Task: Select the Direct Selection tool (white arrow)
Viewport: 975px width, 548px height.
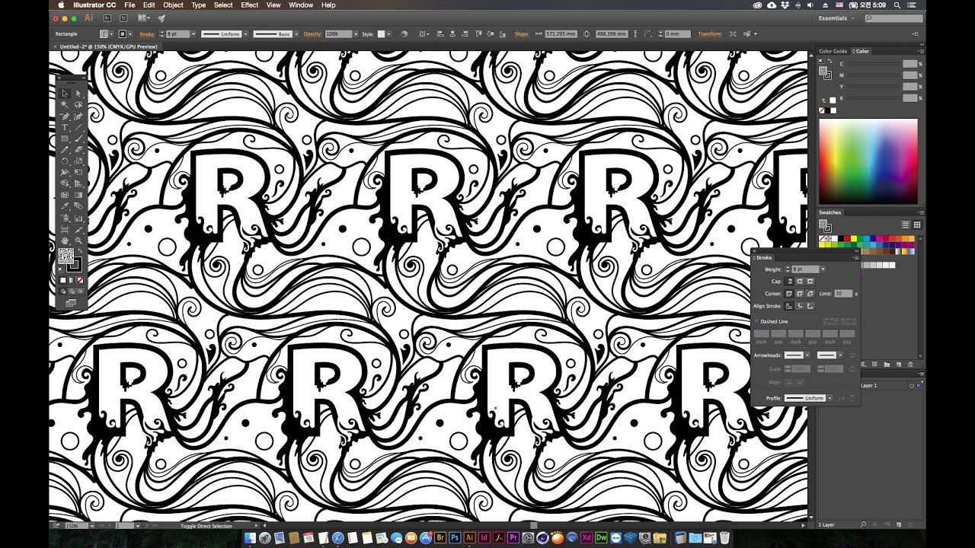Action: coord(78,94)
